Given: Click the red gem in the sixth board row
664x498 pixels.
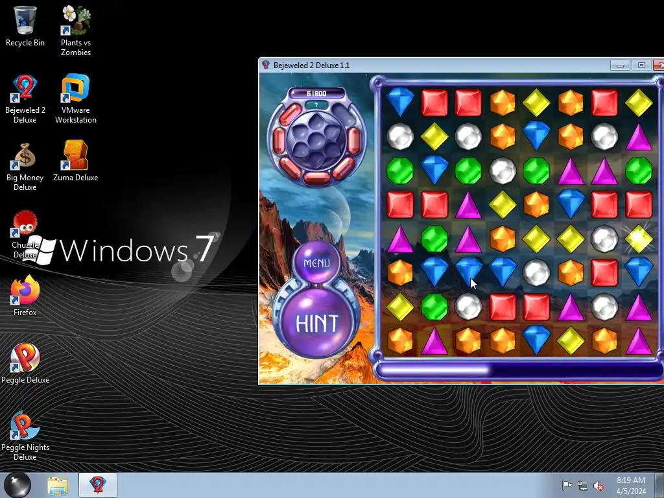Looking at the screenshot, I should coord(604,272).
